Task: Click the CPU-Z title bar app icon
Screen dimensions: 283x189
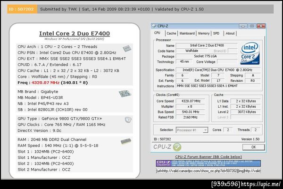Action: [154, 26]
